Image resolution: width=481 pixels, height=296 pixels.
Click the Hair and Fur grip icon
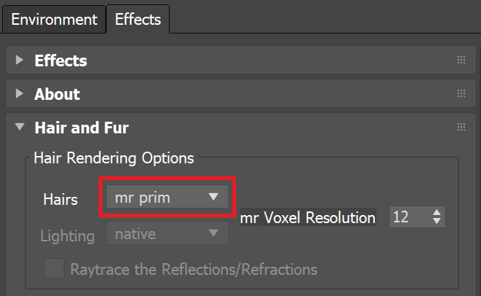pos(461,127)
